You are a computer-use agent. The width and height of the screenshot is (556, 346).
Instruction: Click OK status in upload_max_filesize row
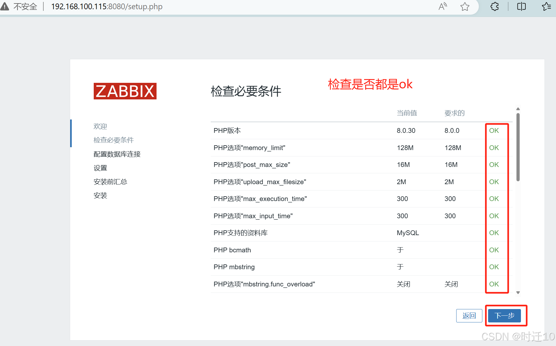pyautogui.click(x=494, y=182)
